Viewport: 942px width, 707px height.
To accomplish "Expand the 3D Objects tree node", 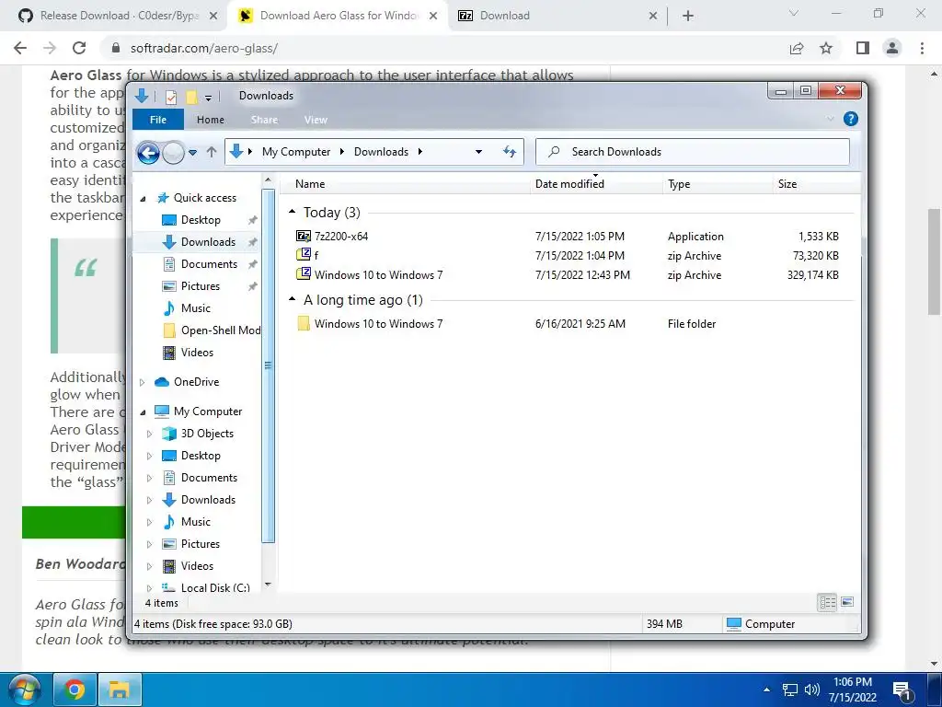I will (150, 435).
